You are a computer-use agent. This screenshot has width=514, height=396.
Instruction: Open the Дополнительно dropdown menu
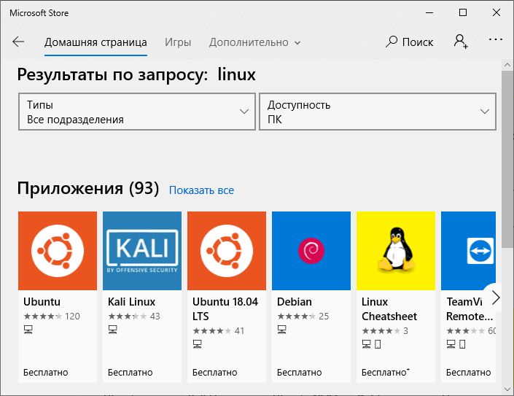(x=254, y=42)
